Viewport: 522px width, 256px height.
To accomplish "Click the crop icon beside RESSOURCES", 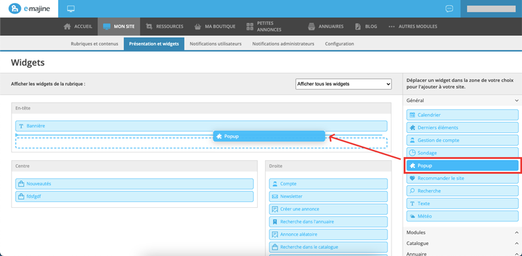I will (149, 26).
